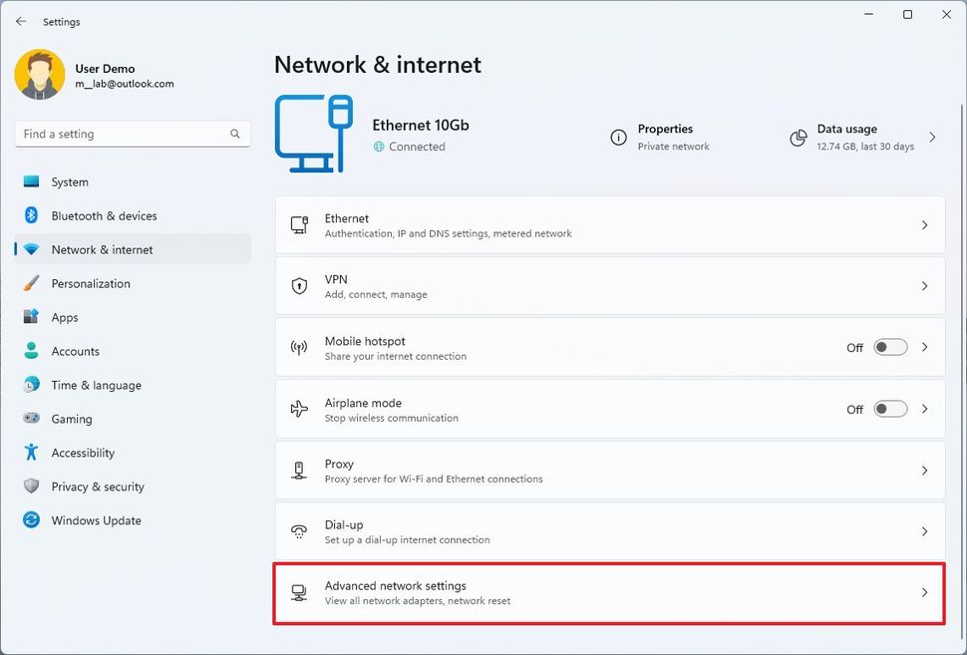Click the User Demo profile picture
The width and height of the screenshot is (967, 655).
39,73
